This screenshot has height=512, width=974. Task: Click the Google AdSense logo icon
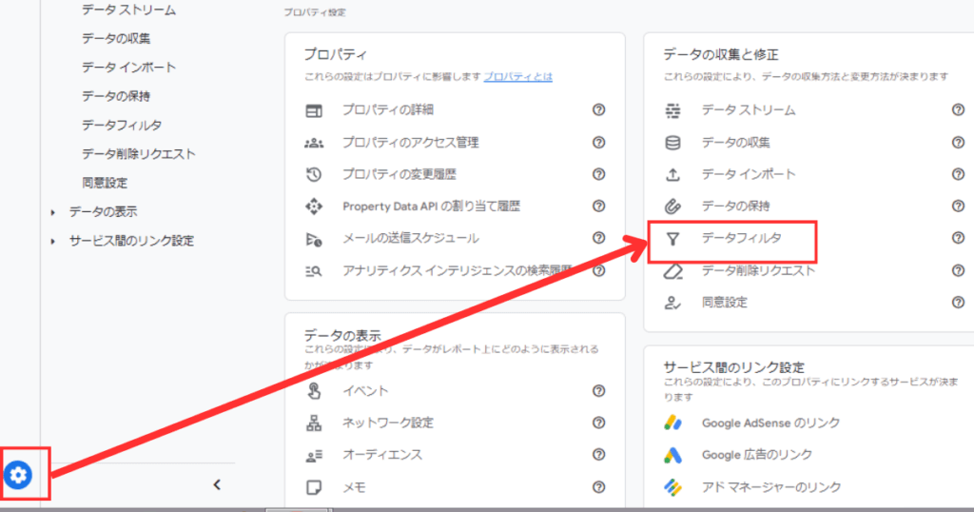click(x=672, y=423)
